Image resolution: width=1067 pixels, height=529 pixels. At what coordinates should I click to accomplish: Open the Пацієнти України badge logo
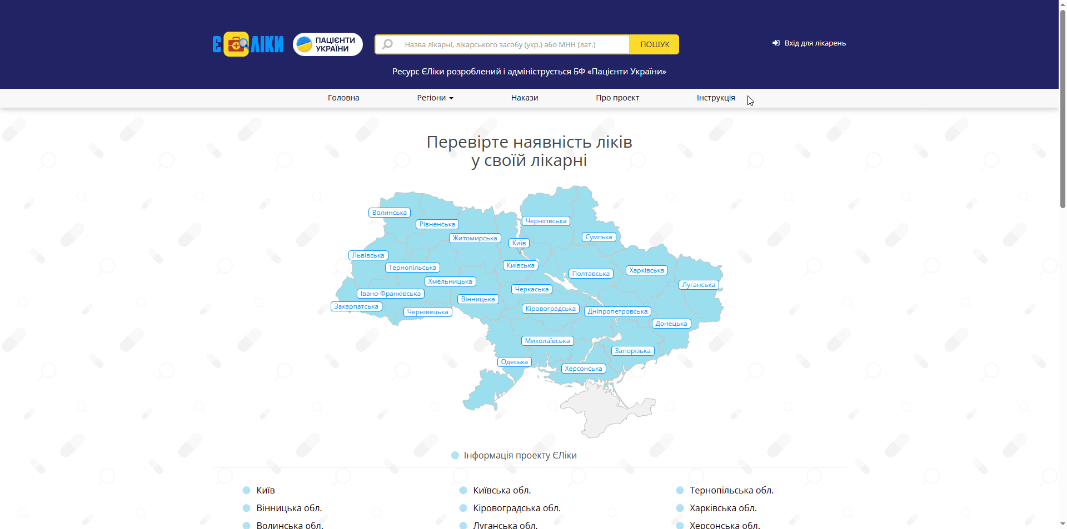327,44
